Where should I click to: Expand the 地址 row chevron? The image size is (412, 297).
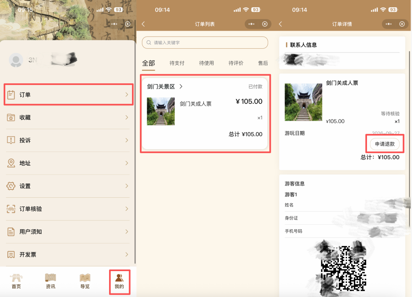coord(127,163)
